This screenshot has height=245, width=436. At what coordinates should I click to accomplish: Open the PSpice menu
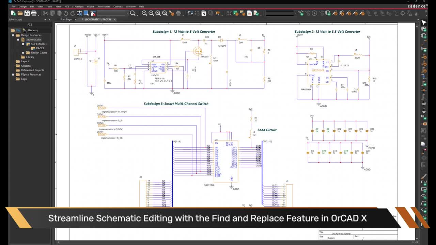[91, 6]
